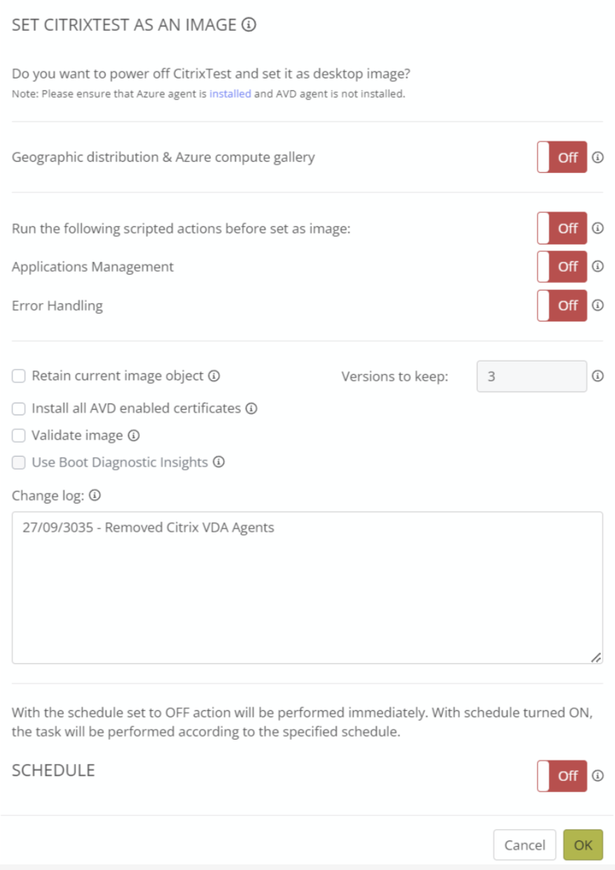Image resolution: width=615 pixels, height=870 pixels.
Task: Toggle Applications Management on
Action: (562, 267)
